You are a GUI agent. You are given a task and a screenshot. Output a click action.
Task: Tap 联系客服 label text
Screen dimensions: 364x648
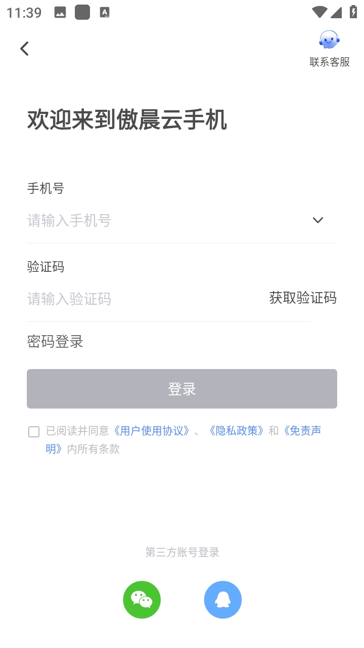(330, 62)
